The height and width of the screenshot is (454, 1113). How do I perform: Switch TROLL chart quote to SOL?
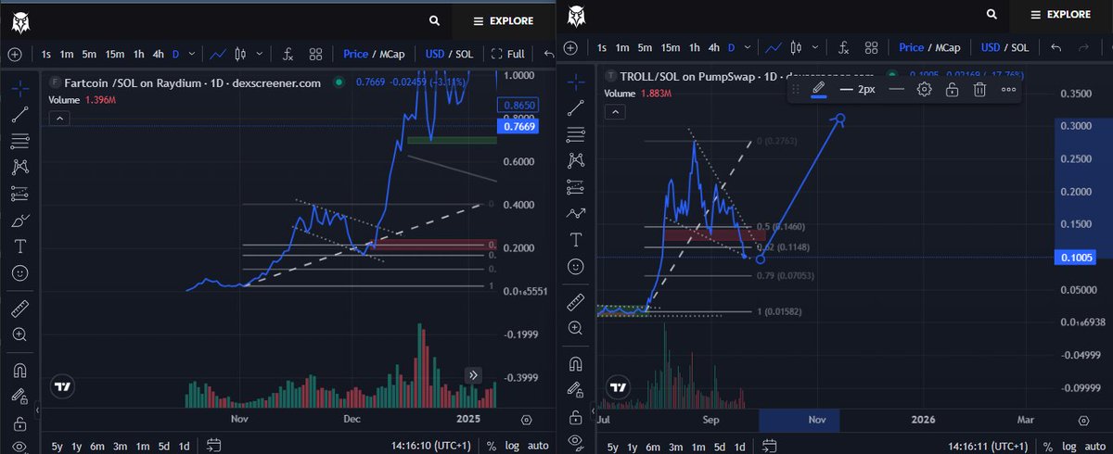pyautogui.click(x=1019, y=48)
